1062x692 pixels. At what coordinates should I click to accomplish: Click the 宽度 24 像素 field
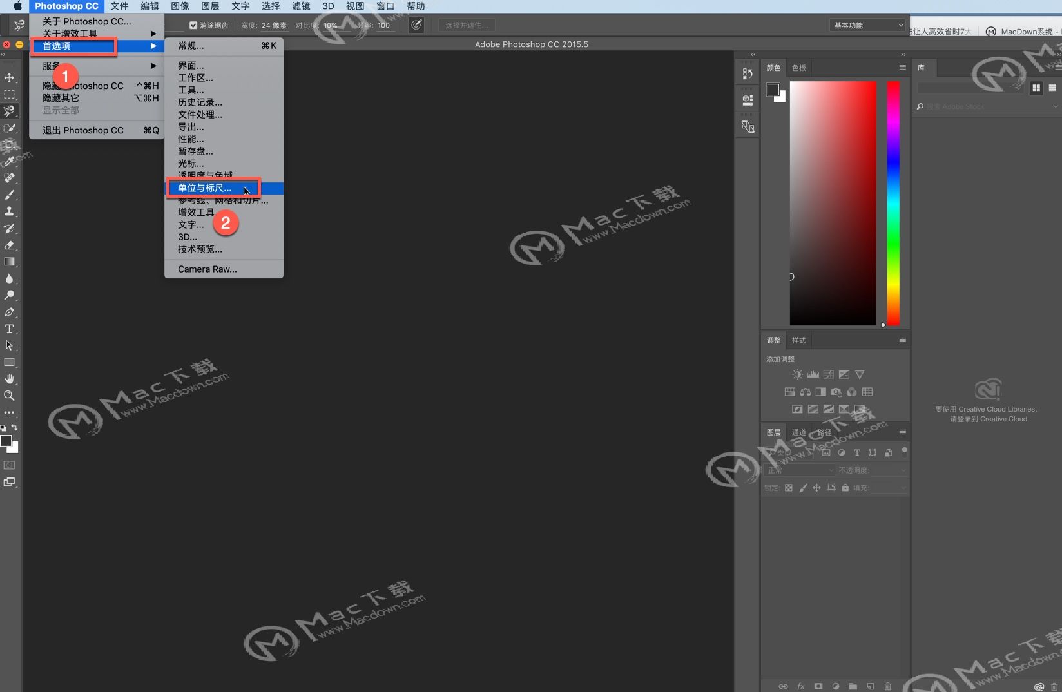(275, 25)
